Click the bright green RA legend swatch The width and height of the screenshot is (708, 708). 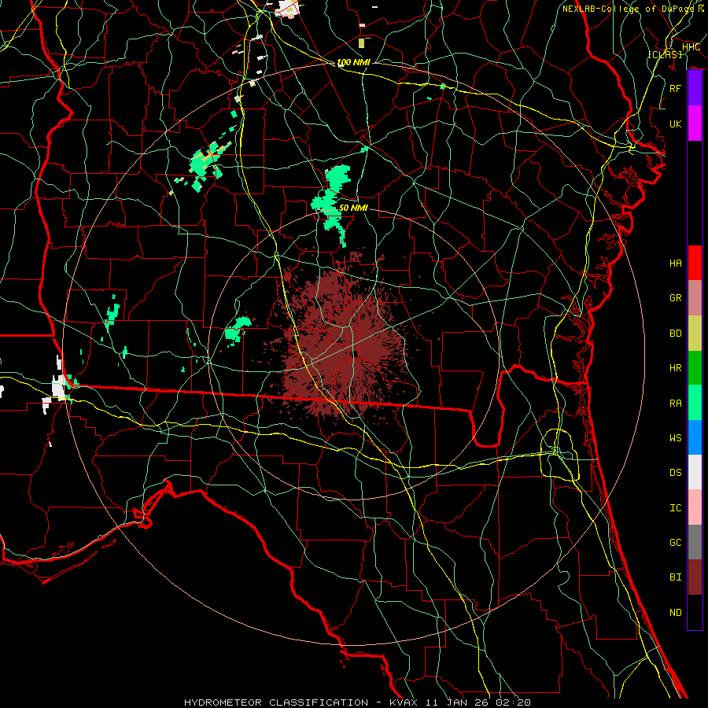(695, 403)
